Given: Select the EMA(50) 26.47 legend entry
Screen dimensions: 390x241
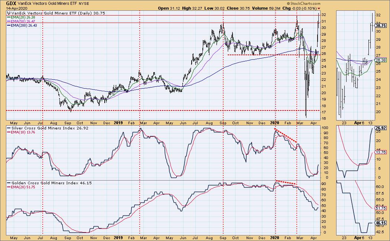Looking at the screenshot, I should (x=21, y=22).
